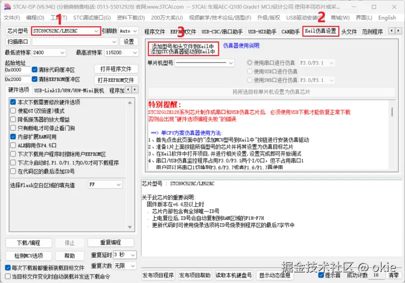Toggle 每次下载前都重新装载目标文件 checkbox
Image resolution: width=405 pixels, height=283 pixels.
pyautogui.click(x=8, y=268)
